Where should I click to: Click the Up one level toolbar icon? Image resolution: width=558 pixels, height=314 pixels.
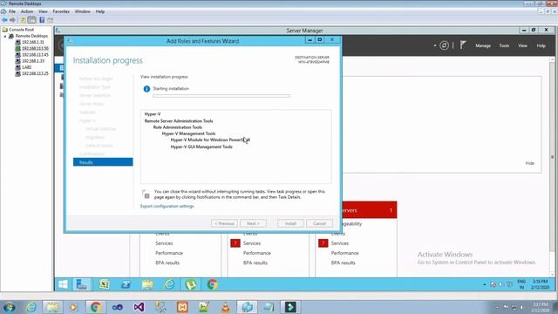[x=24, y=20]
